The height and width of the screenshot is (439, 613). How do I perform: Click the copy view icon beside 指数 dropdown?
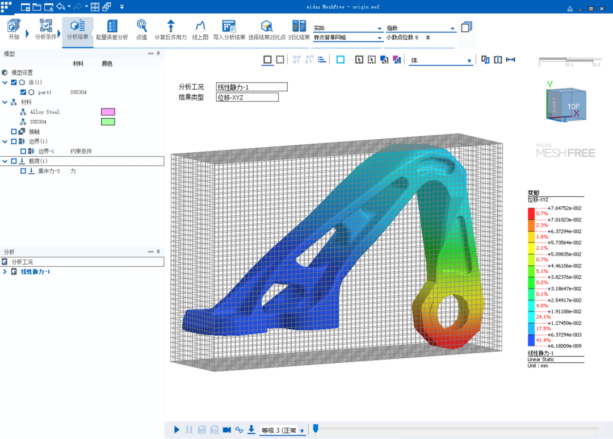[x=467, y=27]
